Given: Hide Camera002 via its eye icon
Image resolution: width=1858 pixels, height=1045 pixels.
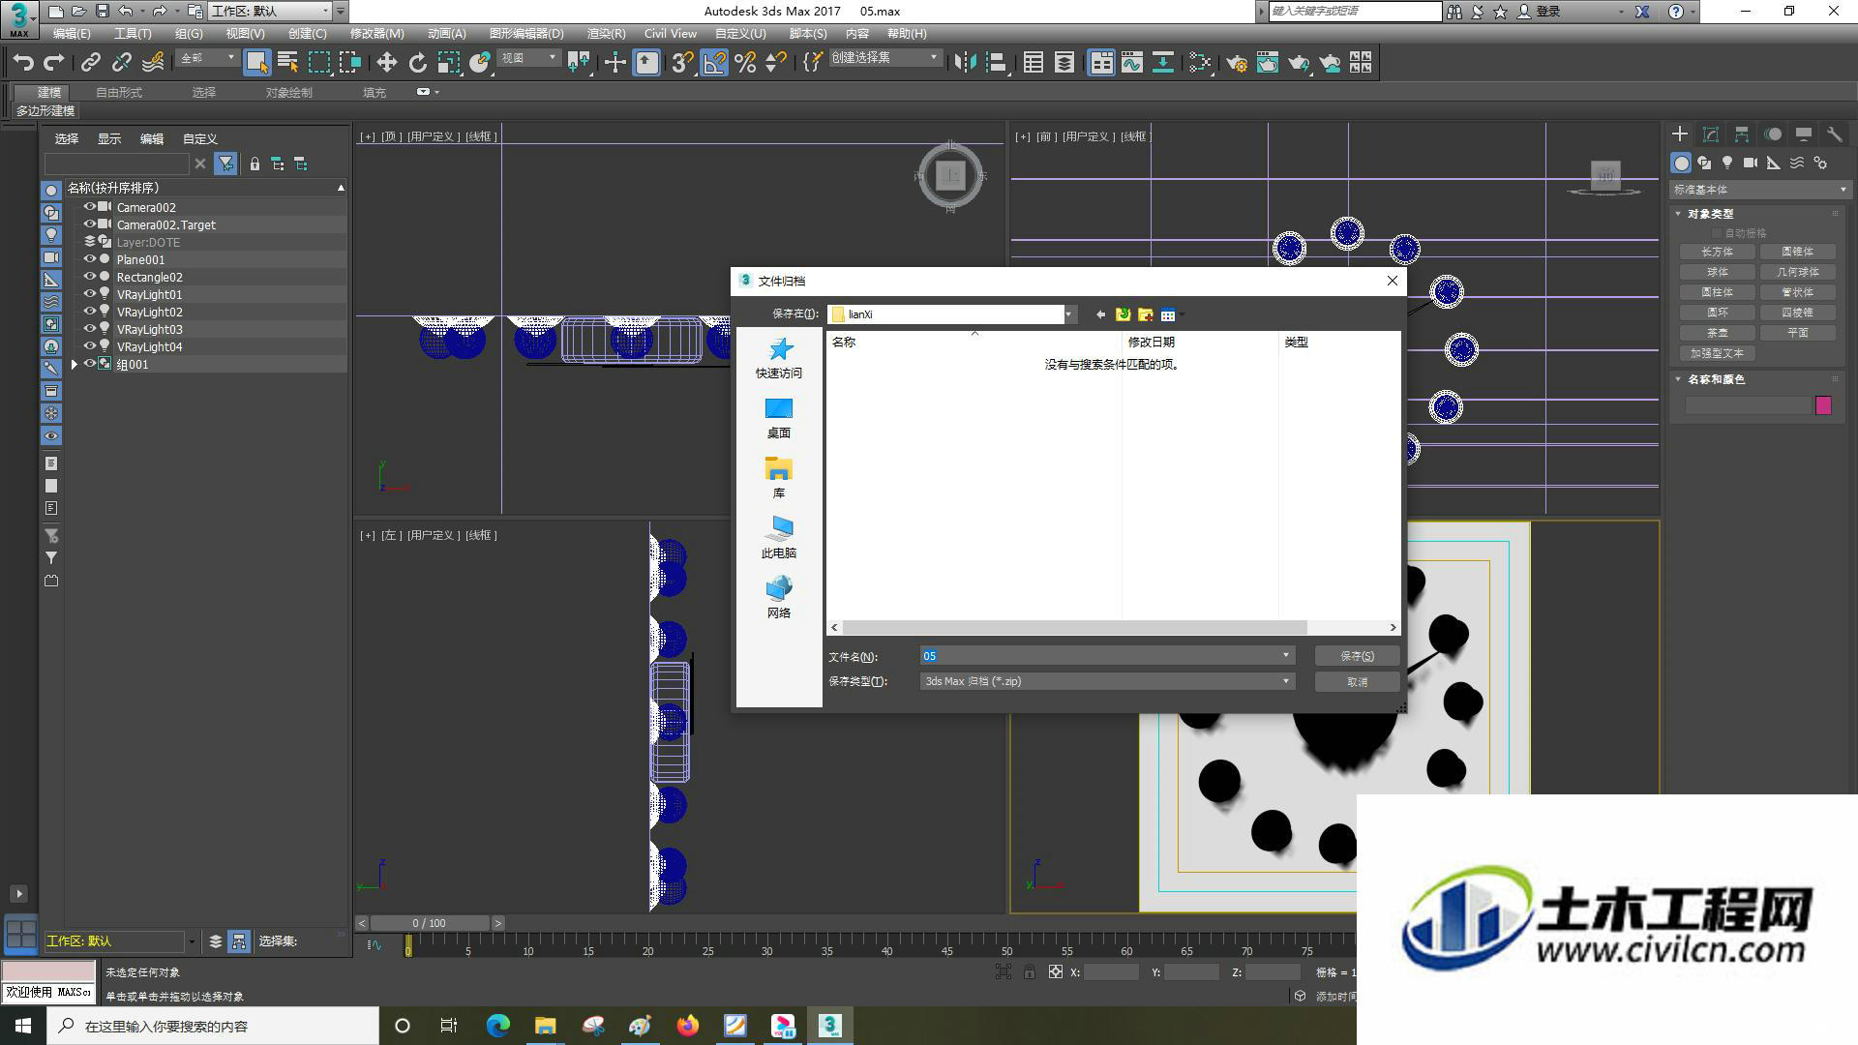Looking at the screenshot, I should [90, 207].
